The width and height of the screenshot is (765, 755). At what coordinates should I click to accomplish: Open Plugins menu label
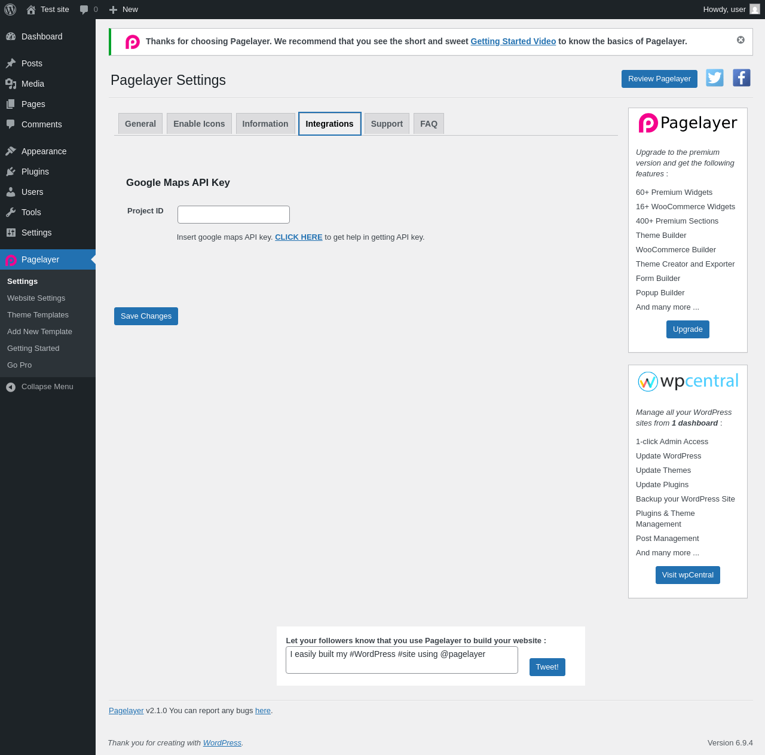tap(35, 172)
